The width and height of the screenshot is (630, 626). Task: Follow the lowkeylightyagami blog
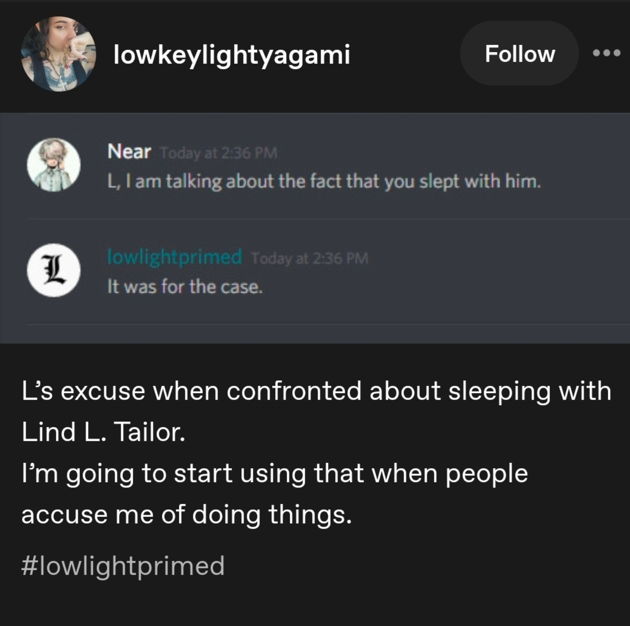tap(519, 53)
